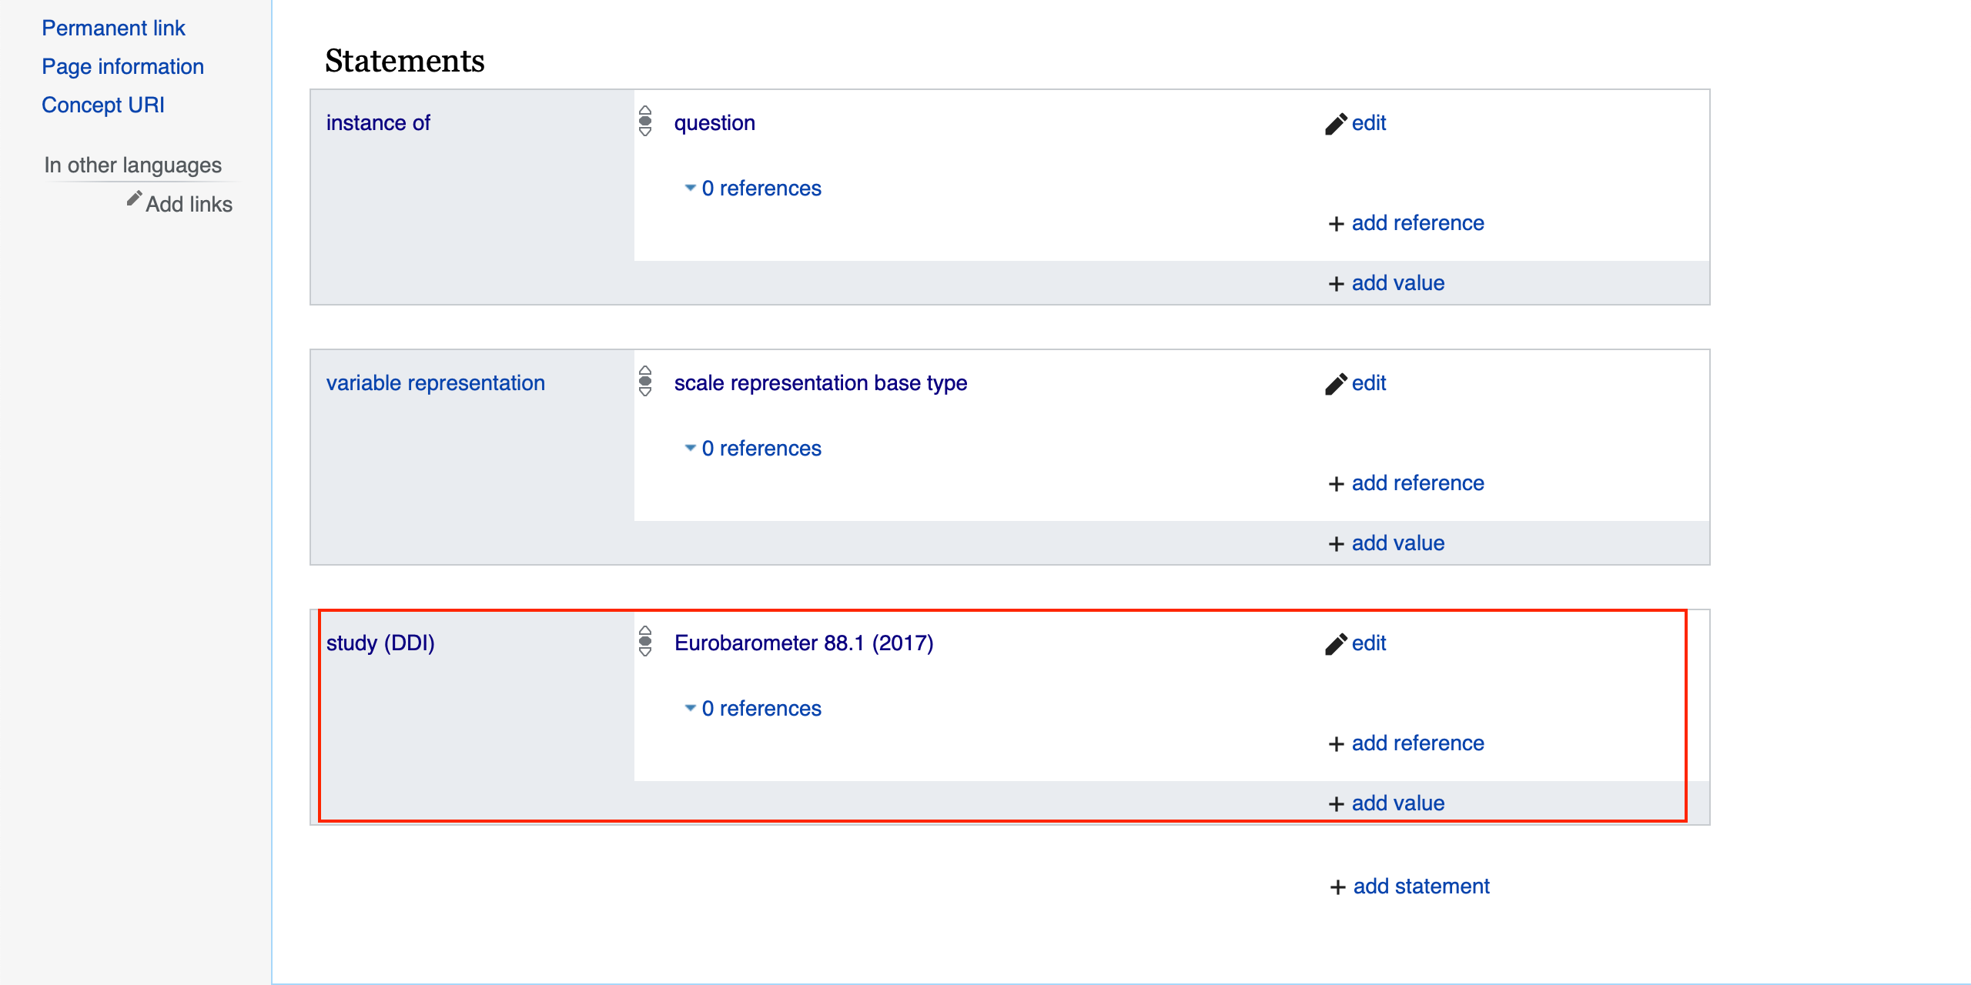The height and width of the screenshot is (985, 1971).
Task: Add value to study (DDI) property
Action: coord(1397,803)
